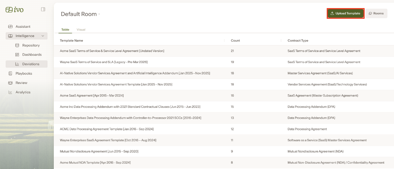Switch to the Visual tab
The width and height of the screenshot is (394, 169).
pos(81,30)
